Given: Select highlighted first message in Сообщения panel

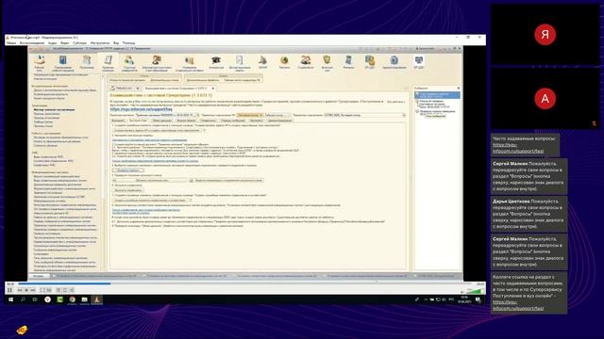Looking at the screenshot, I should [437, 94].
